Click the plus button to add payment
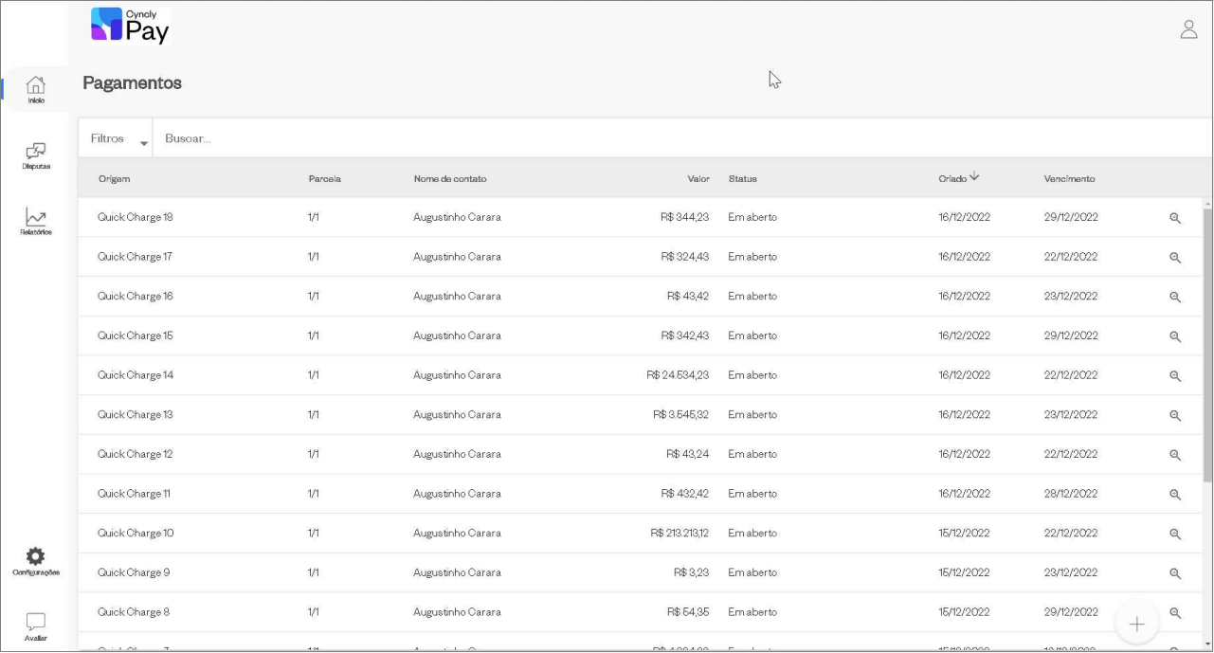This screenshot has height=653, width=1214. point(1136,624)
